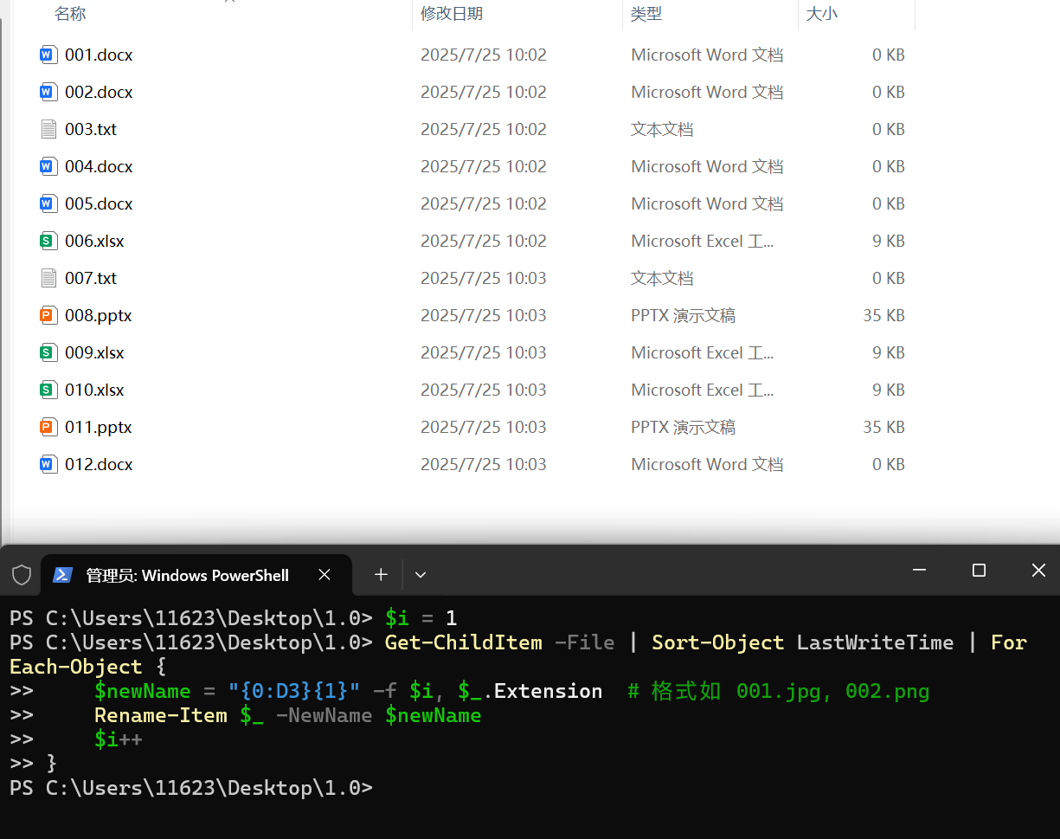Screen dimensions: 1060x839
Task: Click the Word icon of 012.docx
Action: click(48, 464)
